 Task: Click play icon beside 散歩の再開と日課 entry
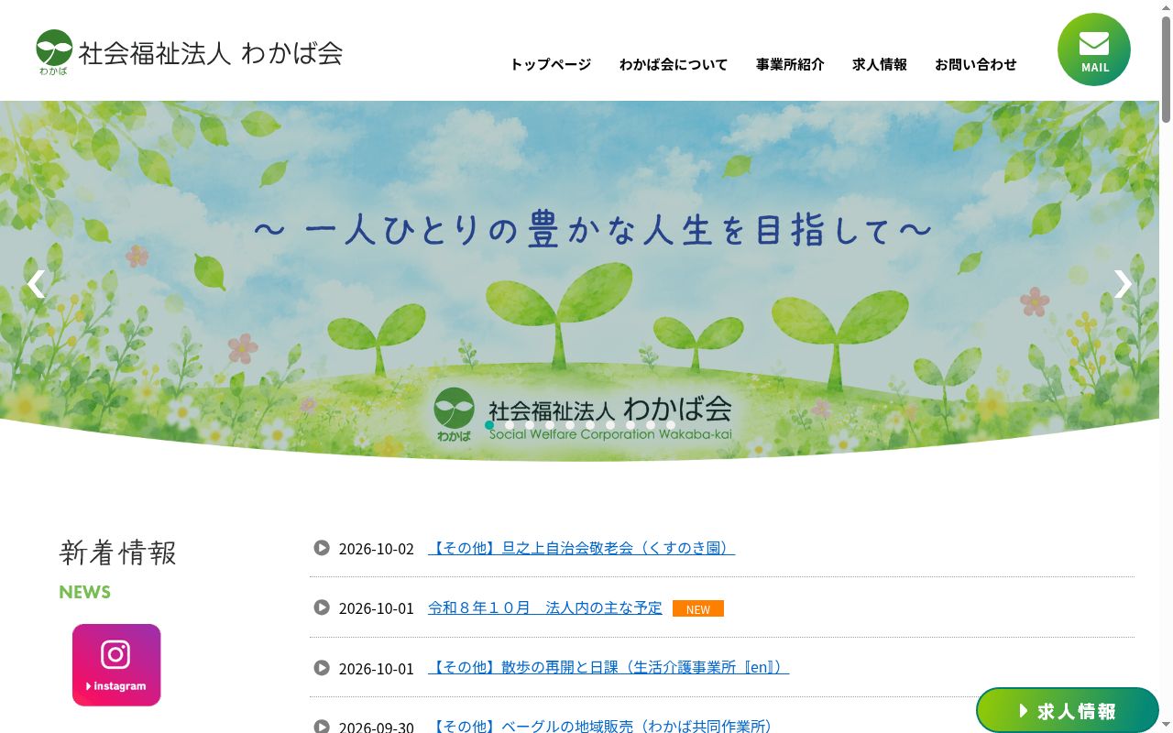pyautogui.click(x=322, y=668)
